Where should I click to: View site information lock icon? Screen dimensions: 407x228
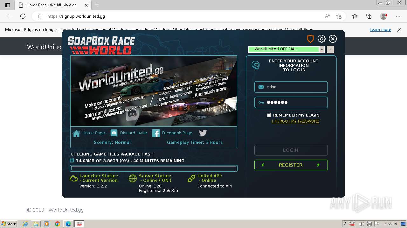click(x=40, y=16)
